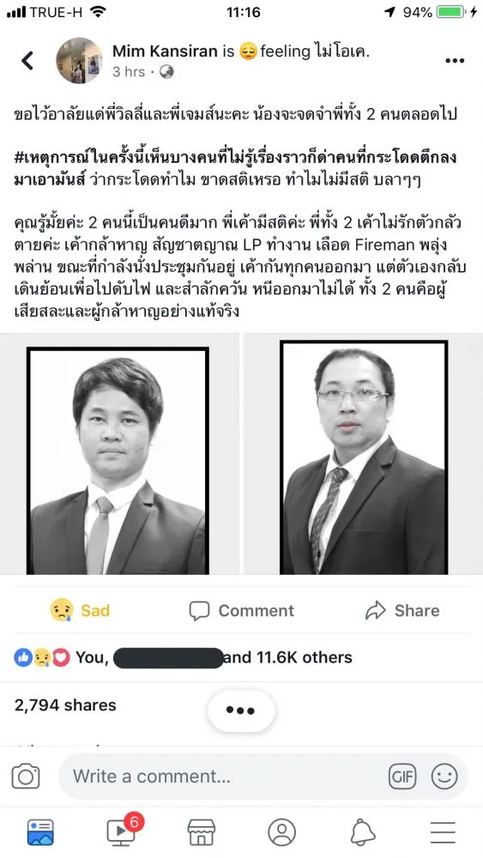Open the hamburger menu tab
Screen dimensions: 483x858
(x=443, y=832)
